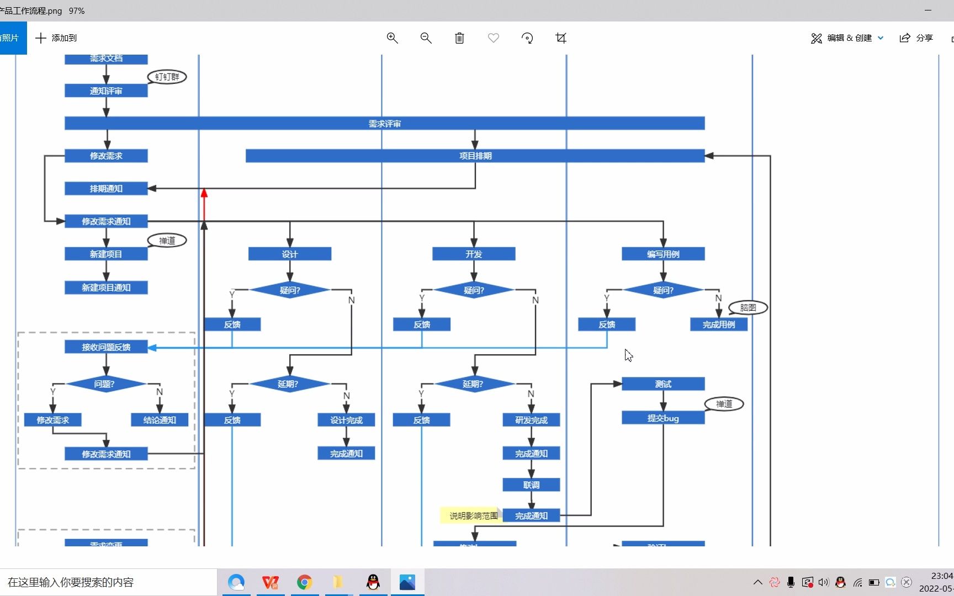Click the 新建项目 flowchart box
Screen dimensions: 954x596
[x=106, y=254]
